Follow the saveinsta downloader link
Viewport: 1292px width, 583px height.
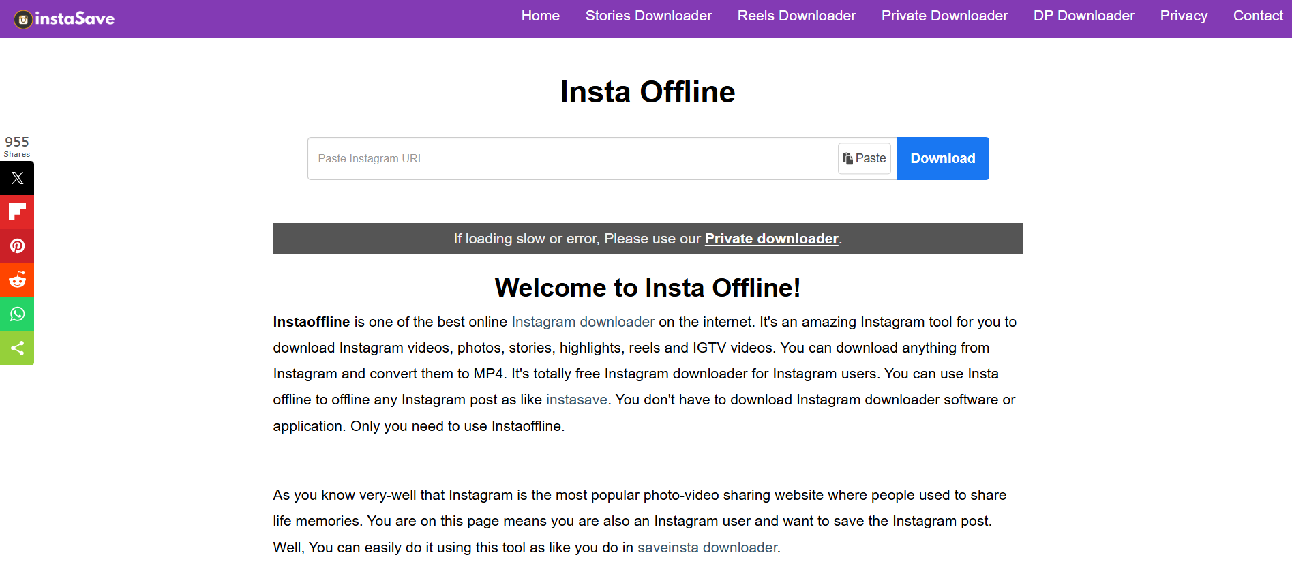tap(707, 548)
